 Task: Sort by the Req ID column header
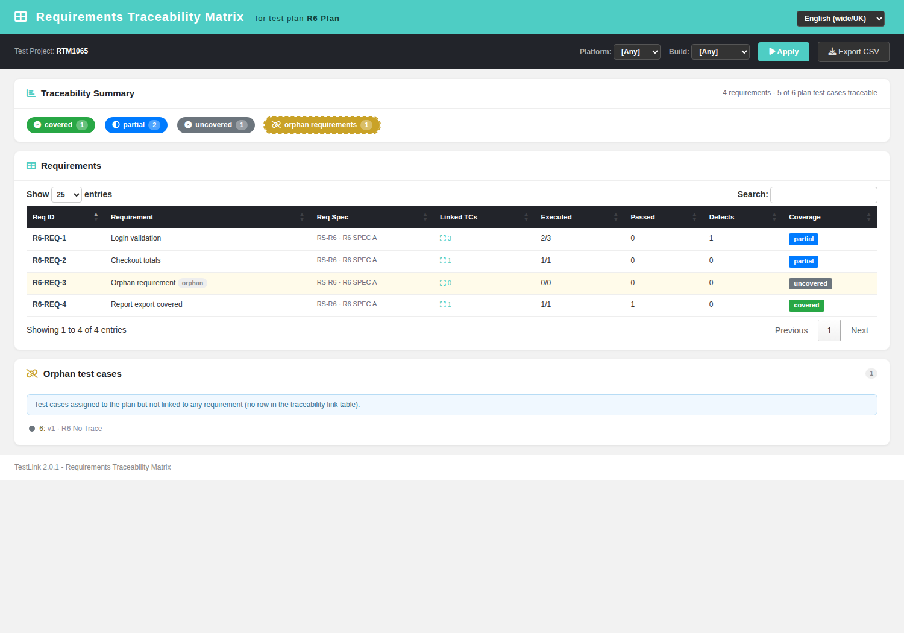pos(66,217)
